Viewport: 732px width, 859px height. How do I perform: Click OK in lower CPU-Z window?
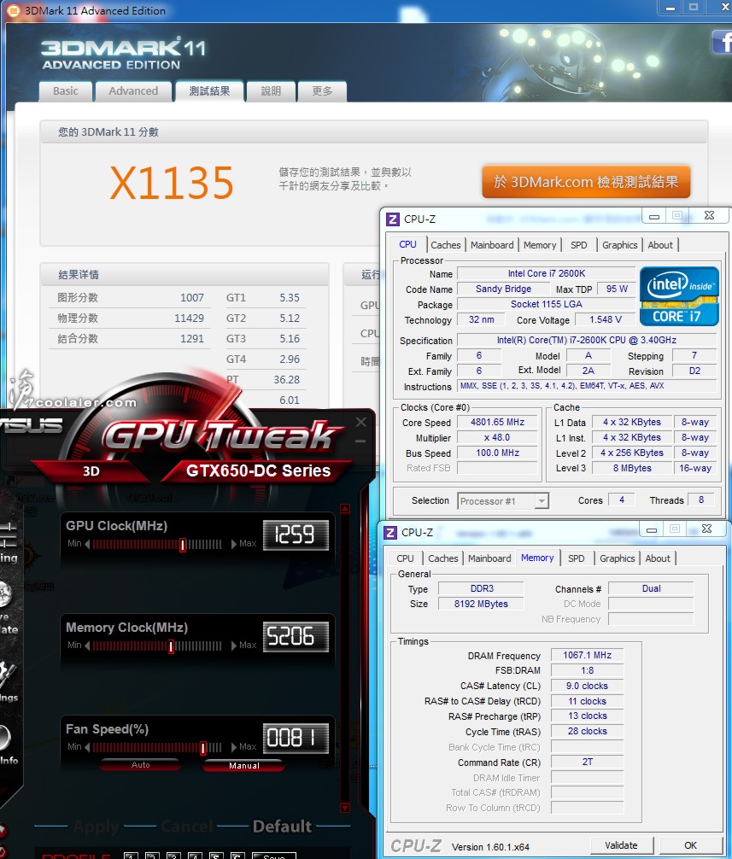[x=690, y=845]
